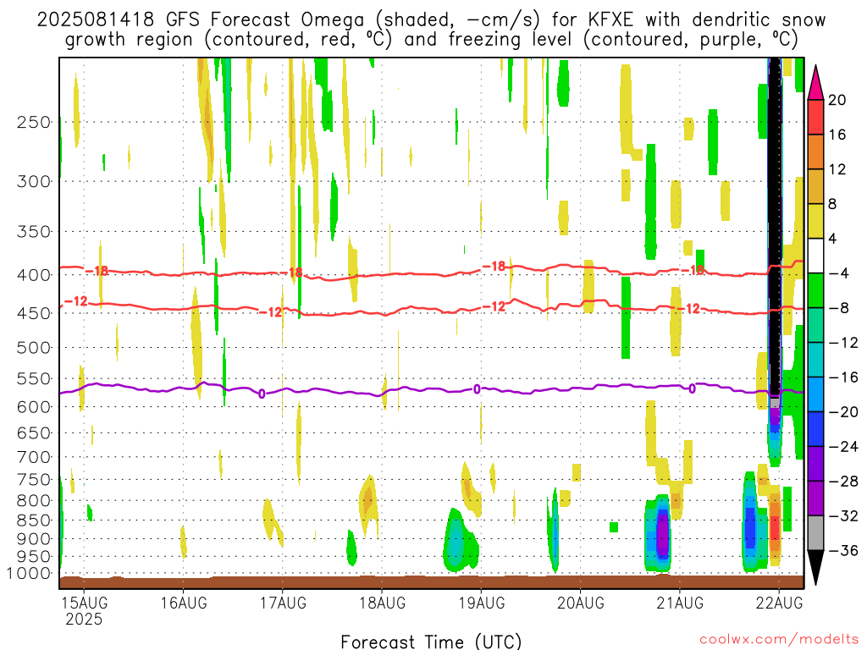The width and height of the screenshot is (867, 650).
Task: Click the colorbar value label 20
Action: point(837,100)
